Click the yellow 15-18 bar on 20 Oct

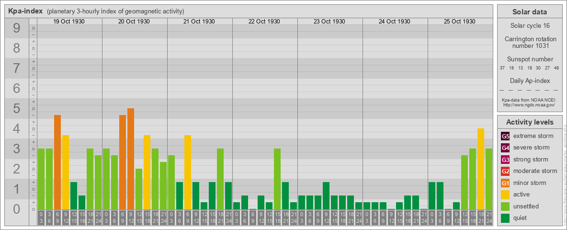point(147,172)
